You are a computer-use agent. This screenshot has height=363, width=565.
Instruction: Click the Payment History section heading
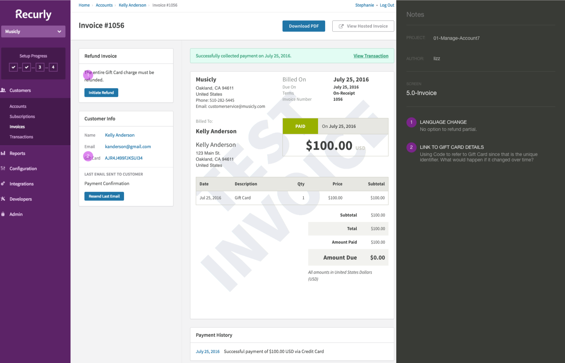point(214,335)
